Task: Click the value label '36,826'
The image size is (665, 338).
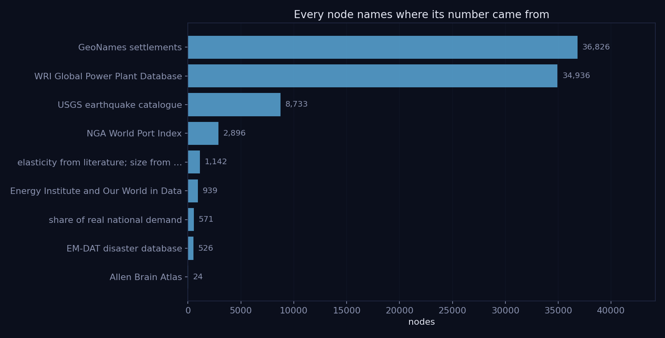Action: pyautogui.click(x=596, y=47)
